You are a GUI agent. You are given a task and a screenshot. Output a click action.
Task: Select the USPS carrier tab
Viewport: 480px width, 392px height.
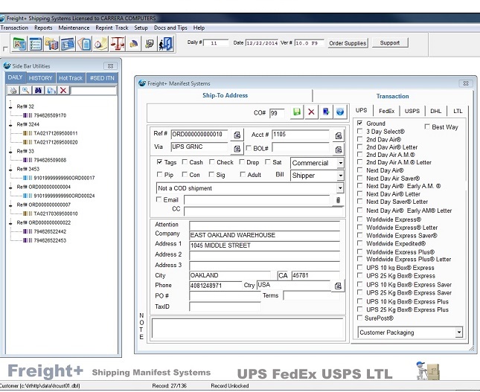click(412, 111)
